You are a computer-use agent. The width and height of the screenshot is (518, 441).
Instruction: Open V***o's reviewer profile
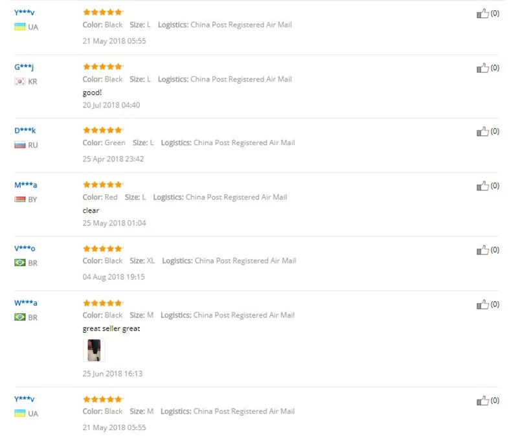tap(25, 249)
